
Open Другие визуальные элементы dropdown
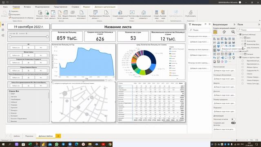144,14
